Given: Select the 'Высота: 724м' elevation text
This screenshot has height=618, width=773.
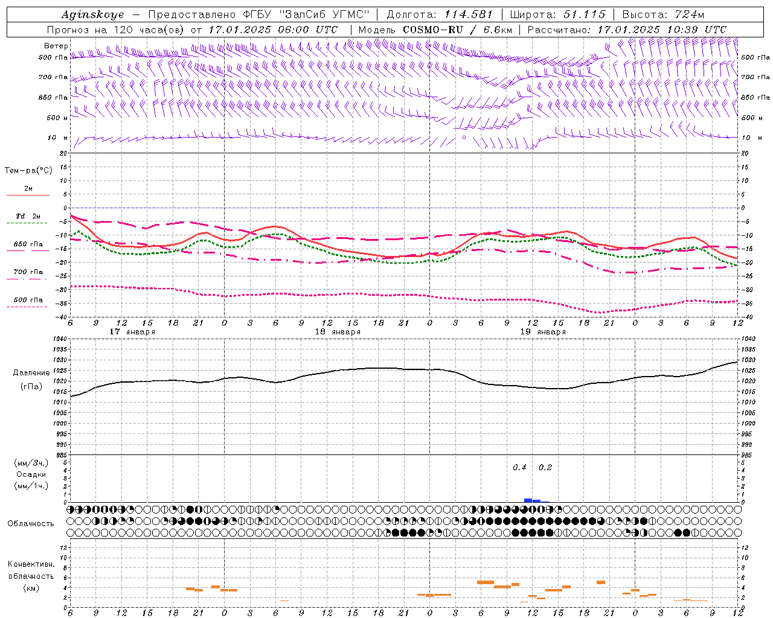Looking at the screenshot, I should tap(663, 14).
